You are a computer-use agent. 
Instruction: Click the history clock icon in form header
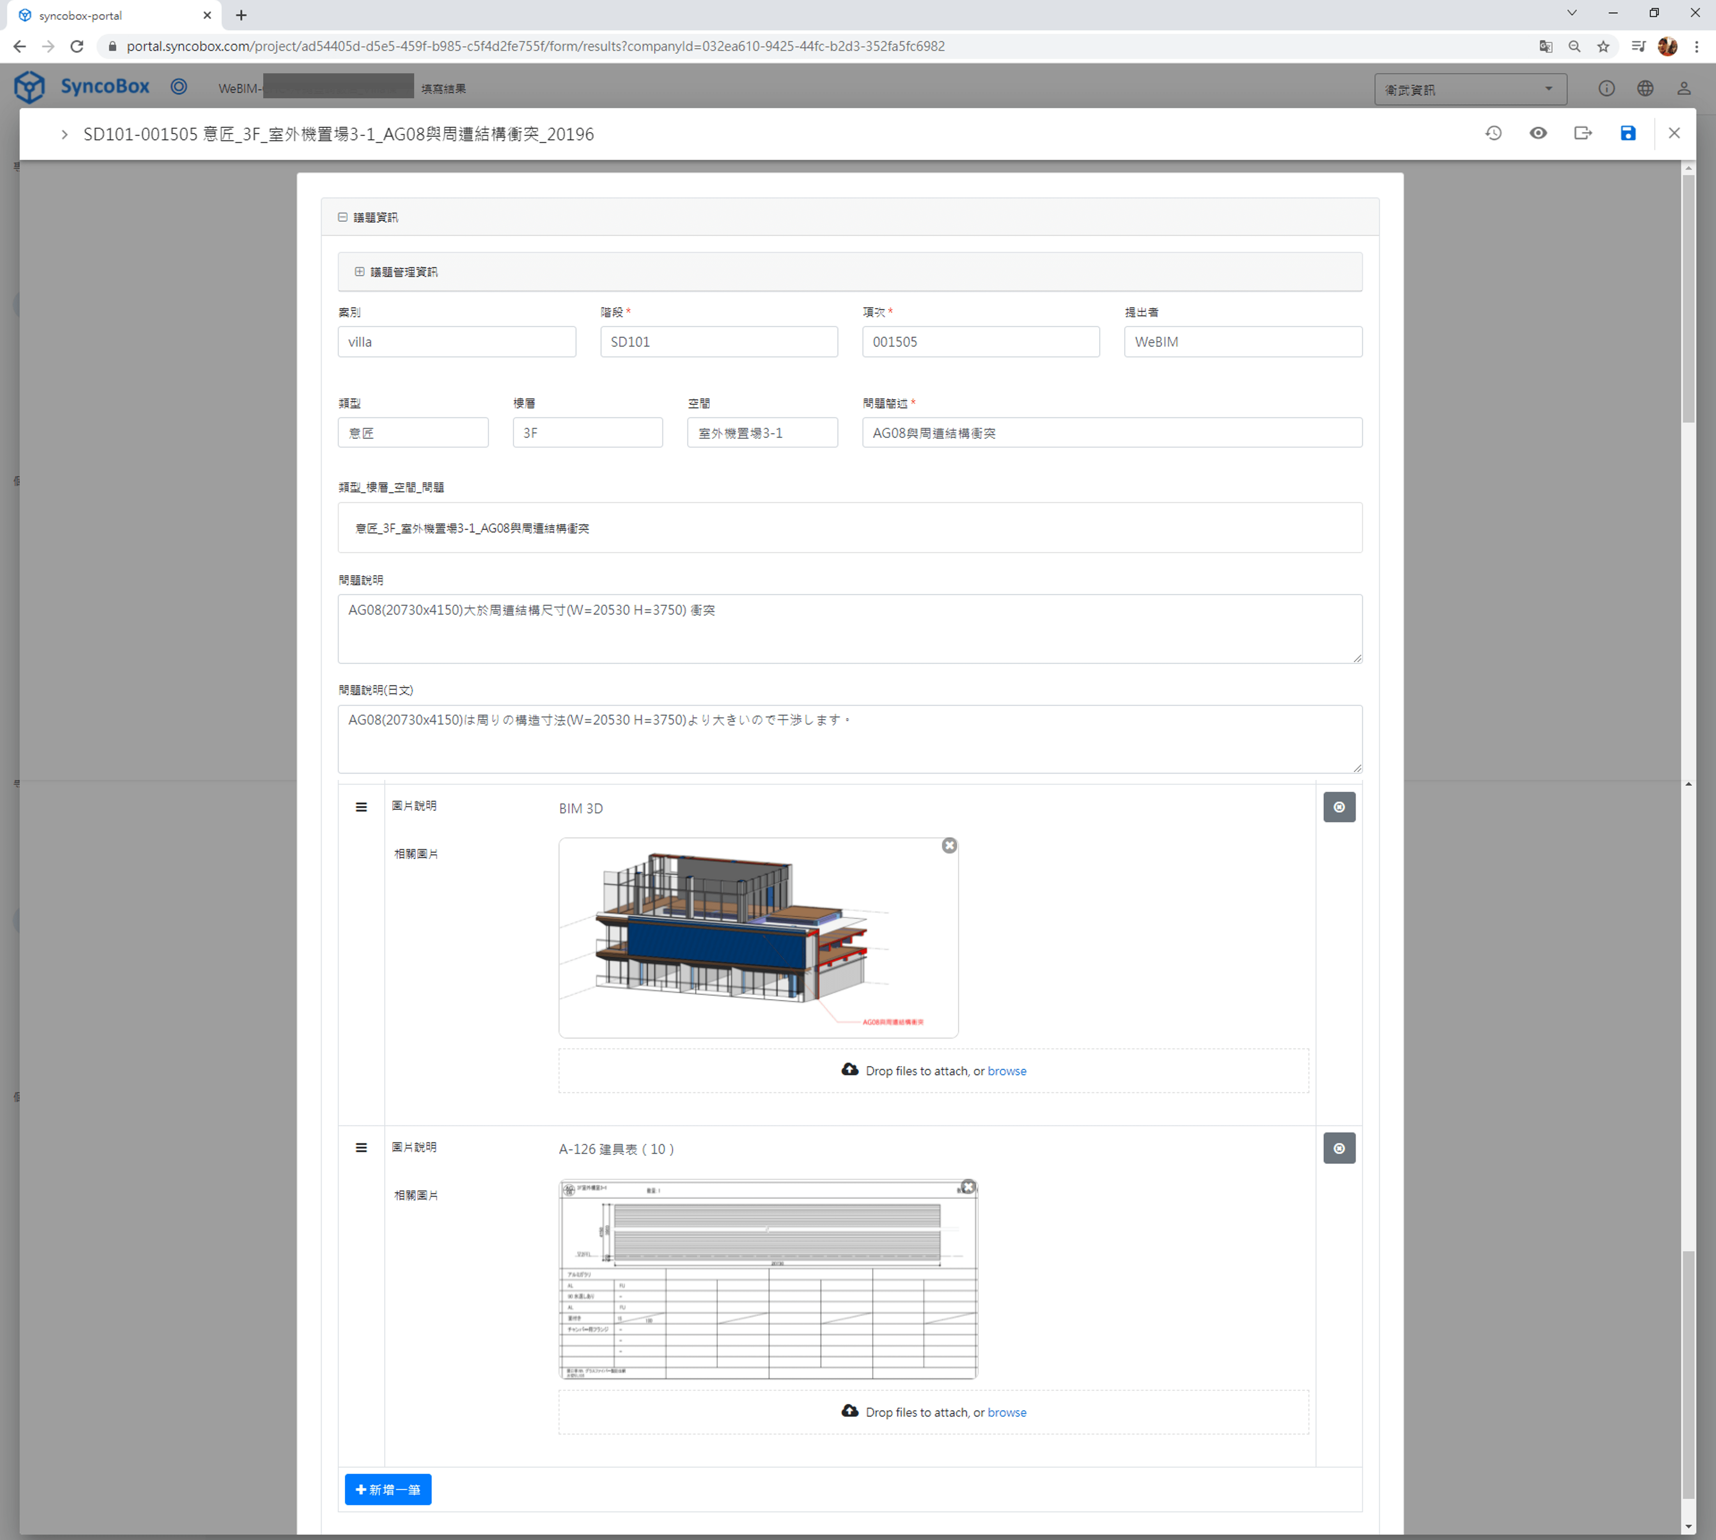click(x=1493, y=134)
